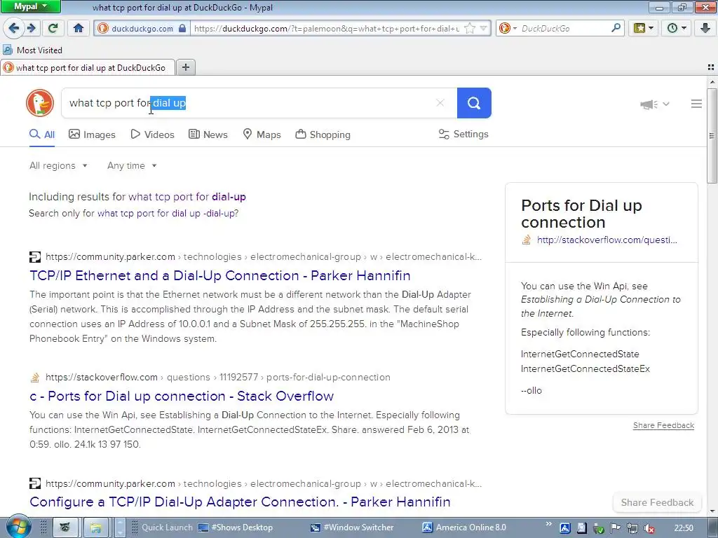This screenshot has width=718, height=538.
Task: Click 'what tcp port for dial up -dial-up?' link
Action: point(168,213)
